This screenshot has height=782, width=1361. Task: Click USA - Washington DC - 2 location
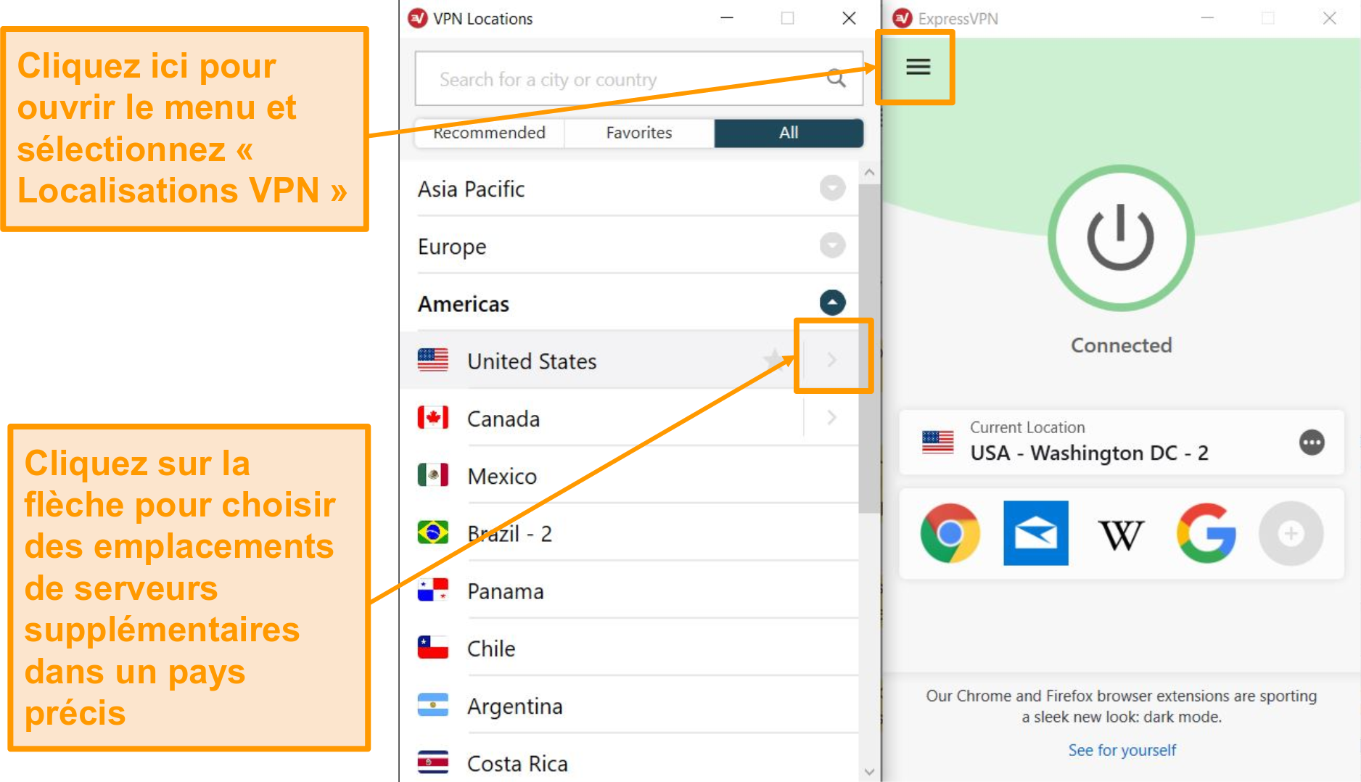click(x=1089, y=453)
